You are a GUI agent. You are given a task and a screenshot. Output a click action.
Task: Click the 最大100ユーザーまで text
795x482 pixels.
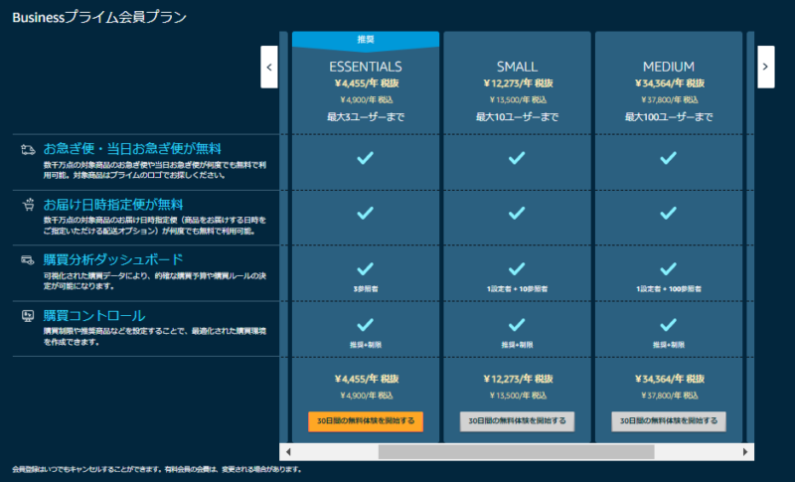pyautogui.click(x=669, y=117)
